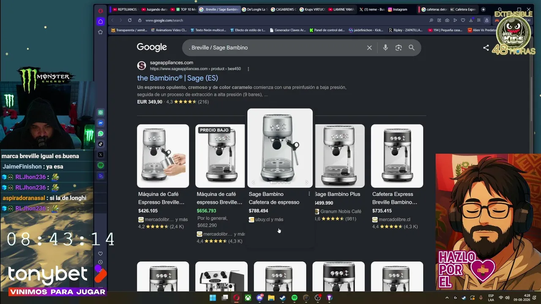Reload the current Google page
The width and height of the screenshot is (541, 304).
point(130,20)
